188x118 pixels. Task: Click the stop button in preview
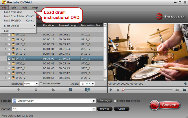[x=118, y=90]
